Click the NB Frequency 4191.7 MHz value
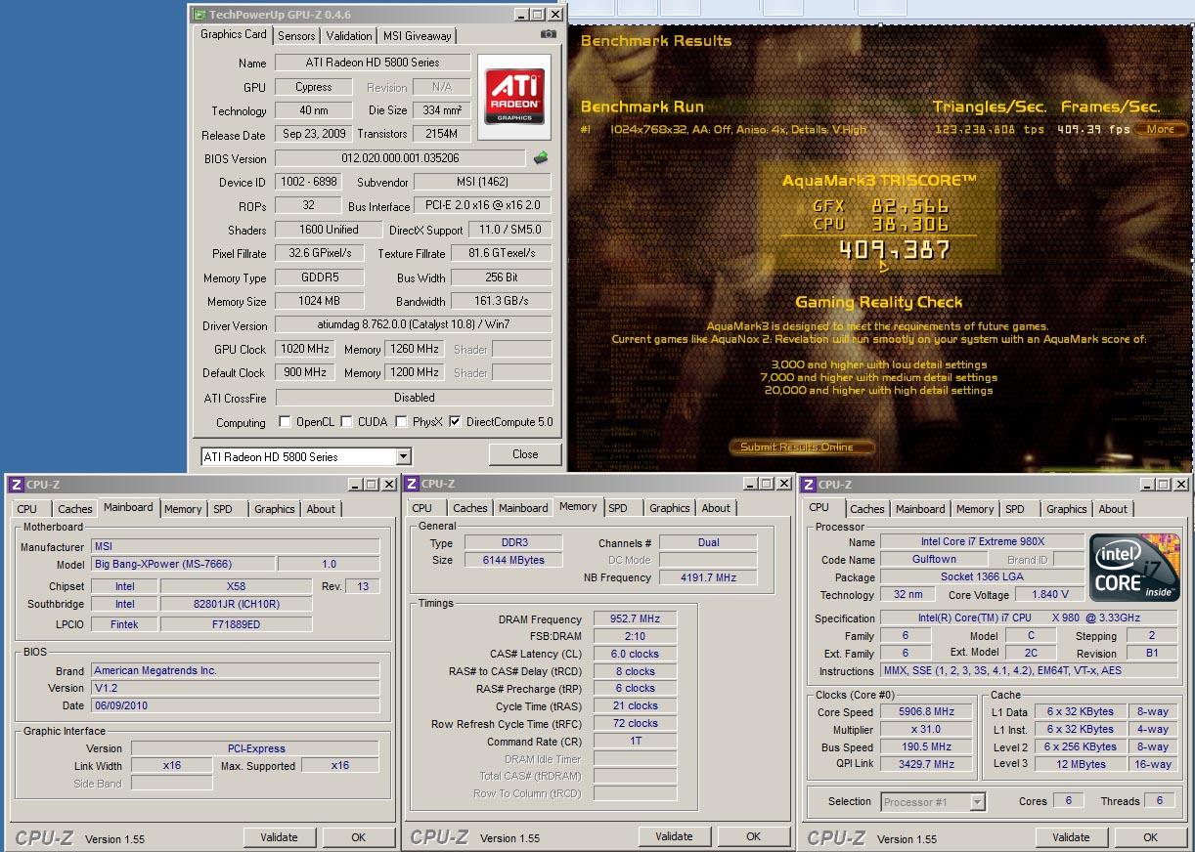 point(709,578)
